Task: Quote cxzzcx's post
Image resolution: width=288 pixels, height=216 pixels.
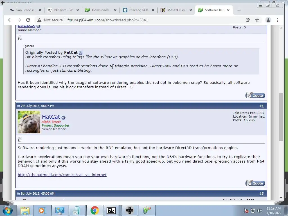Action: [x=255, y=95]
